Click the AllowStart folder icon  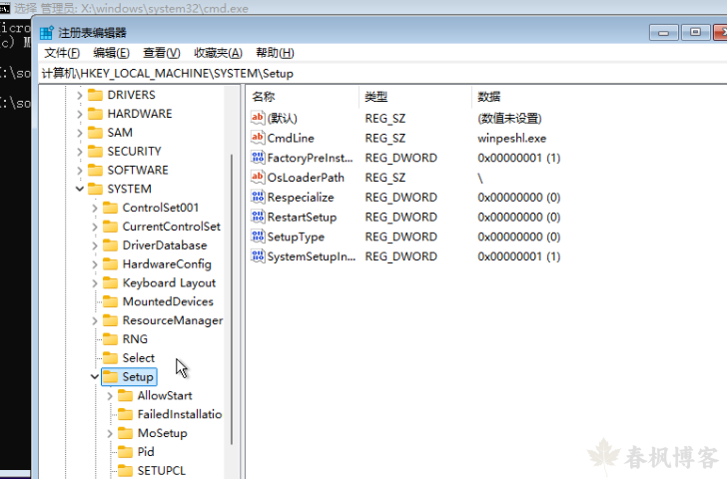tap(125, 395)
